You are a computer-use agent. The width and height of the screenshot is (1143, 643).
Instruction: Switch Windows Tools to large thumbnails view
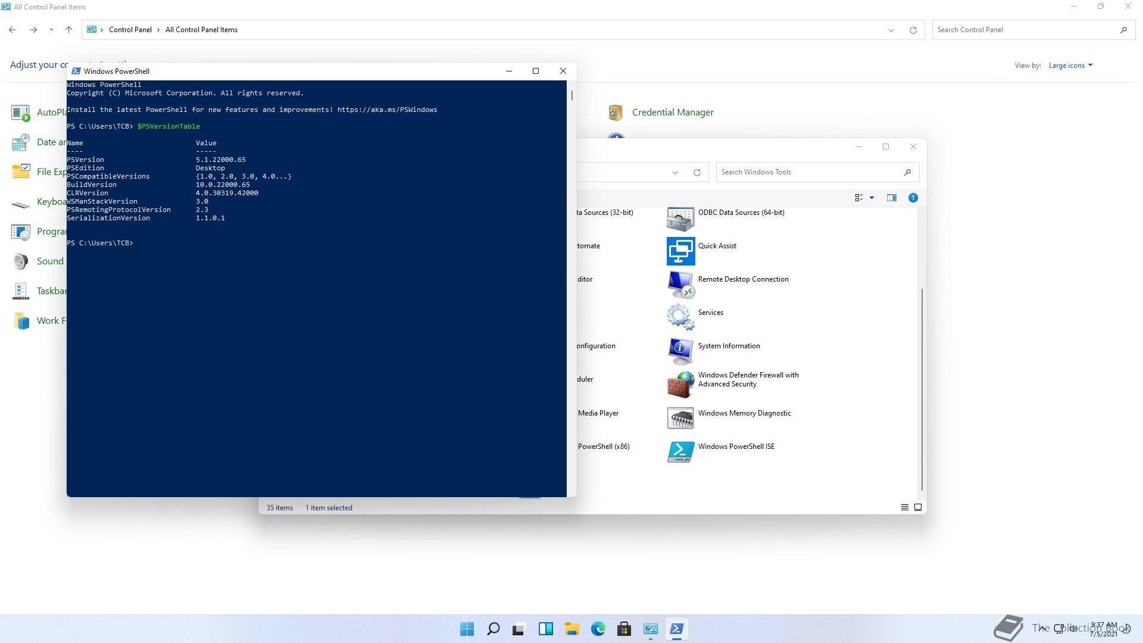918,507
